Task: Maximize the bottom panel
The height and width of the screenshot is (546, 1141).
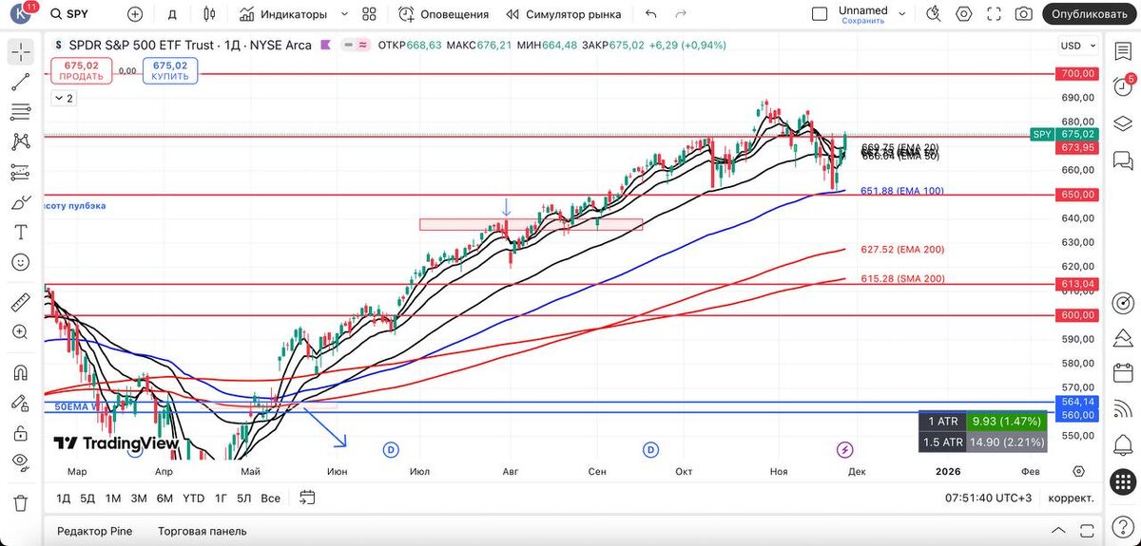Action: pyautogui.click(x=1086, y=531)
